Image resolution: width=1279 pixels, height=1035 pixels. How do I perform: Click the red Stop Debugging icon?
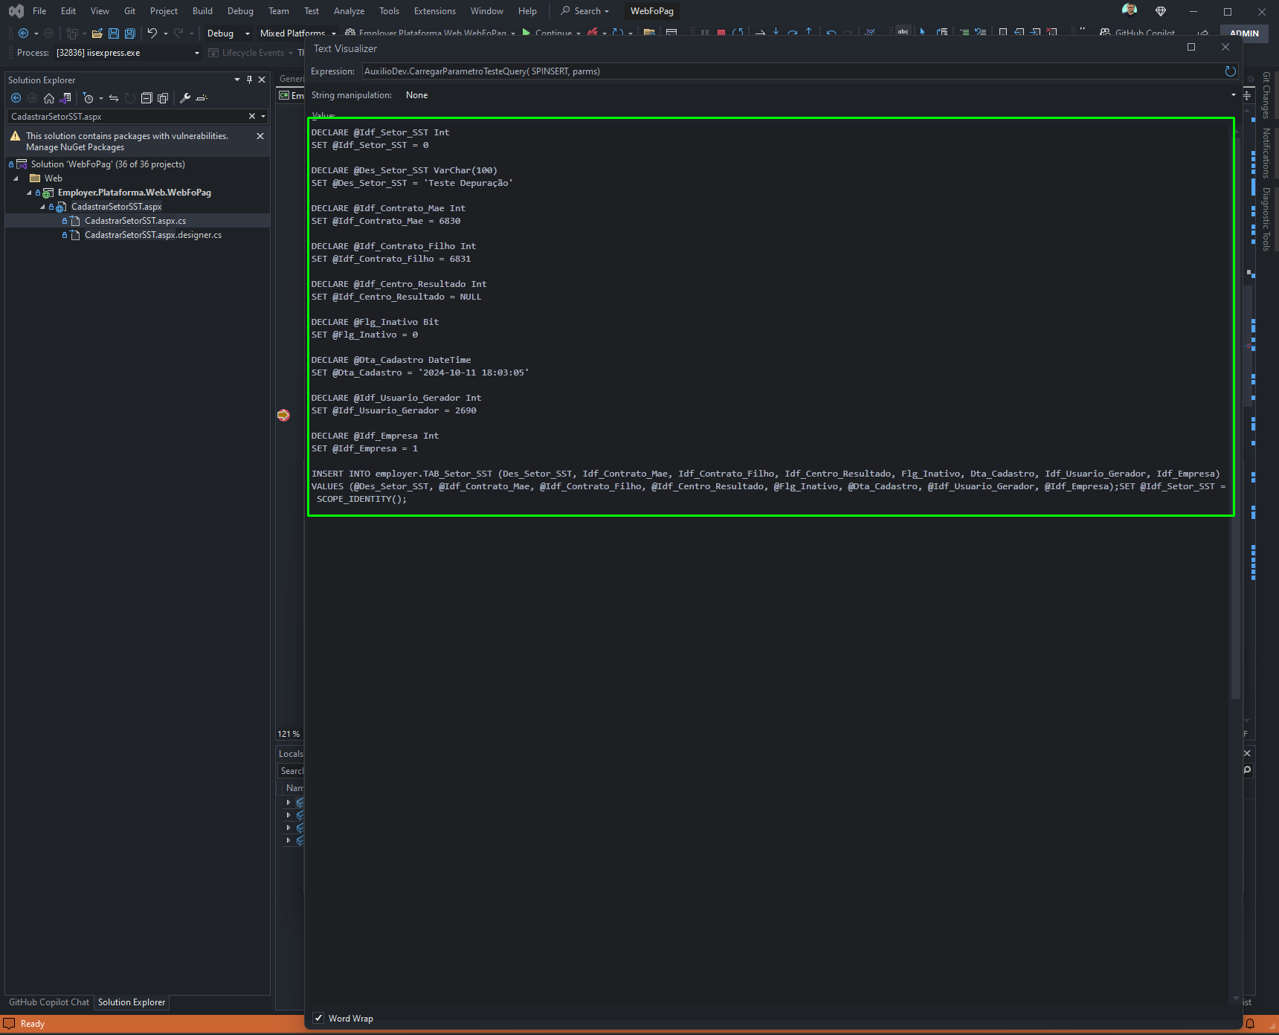click(721, 33)
